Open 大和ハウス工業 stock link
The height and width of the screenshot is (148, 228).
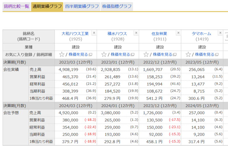75,34
